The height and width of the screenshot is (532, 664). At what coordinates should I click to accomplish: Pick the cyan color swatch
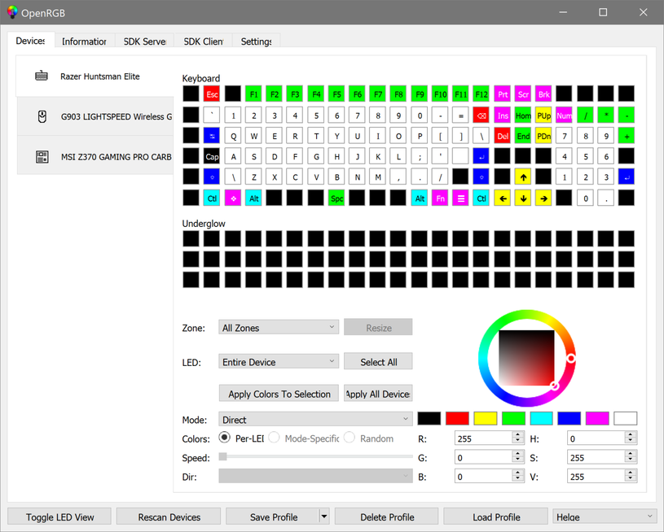(541, 419)
